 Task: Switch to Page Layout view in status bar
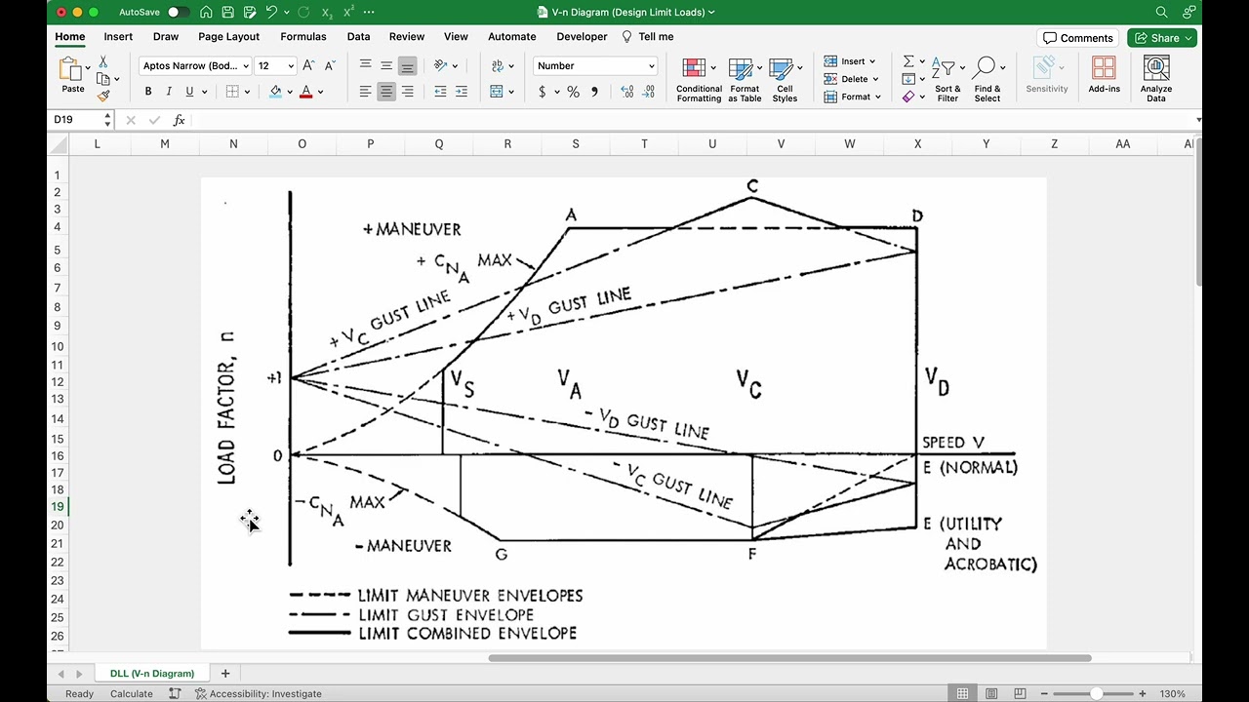[x=990, y=693]
